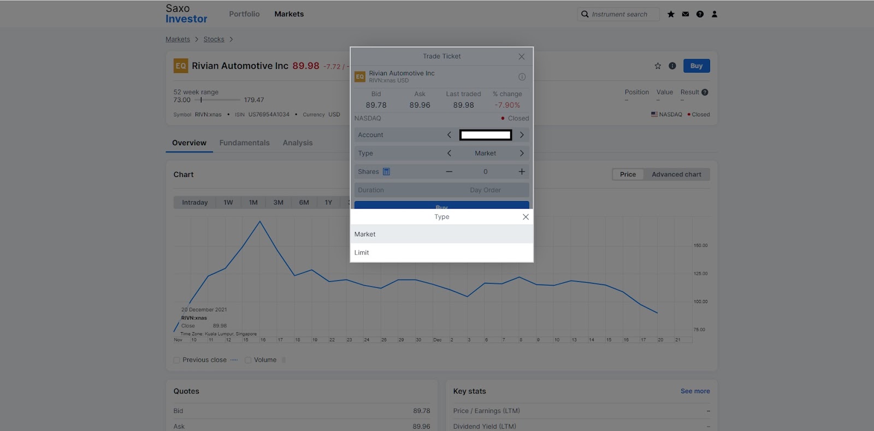Click the NASDAQ flag label on page
This screenshot has height=431, width=874.
666,115
